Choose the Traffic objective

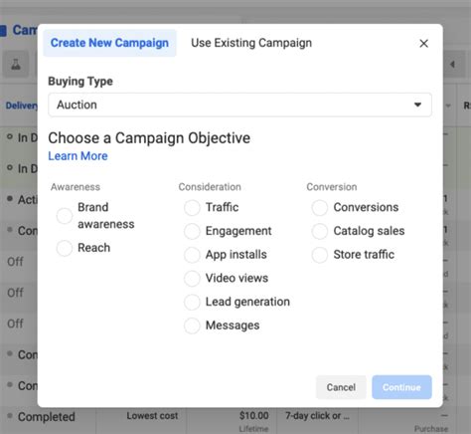[192, 208]
